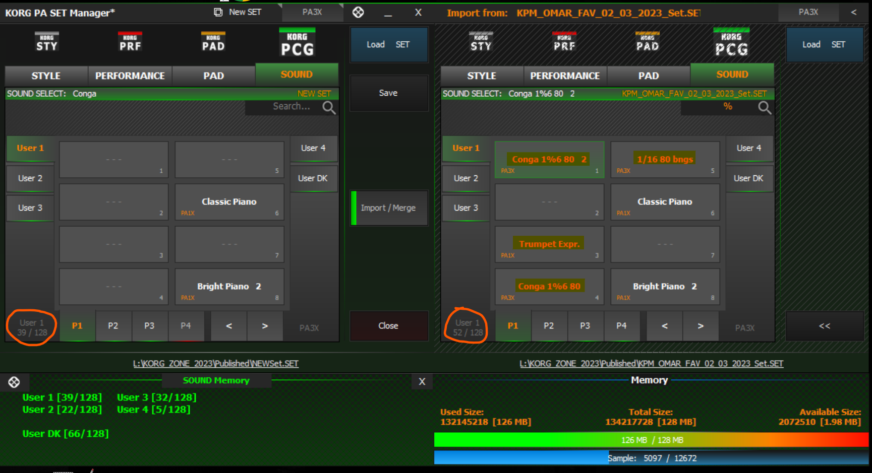872x473 pixels.
Task: Select left panel Bright Piano 2 slot
Action: coord(229,287)
